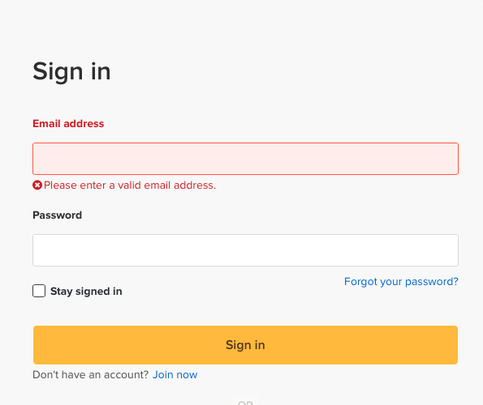
Task: Submit the form via Sign in button
Action: (x=245, y=345)
